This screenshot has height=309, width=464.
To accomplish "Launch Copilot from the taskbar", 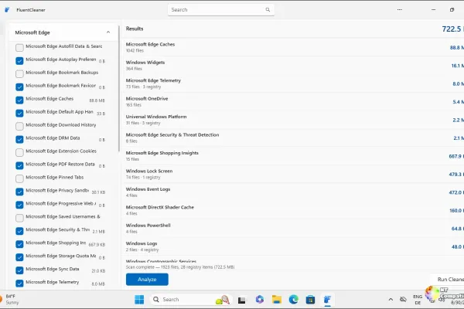I will click(260, 300).
